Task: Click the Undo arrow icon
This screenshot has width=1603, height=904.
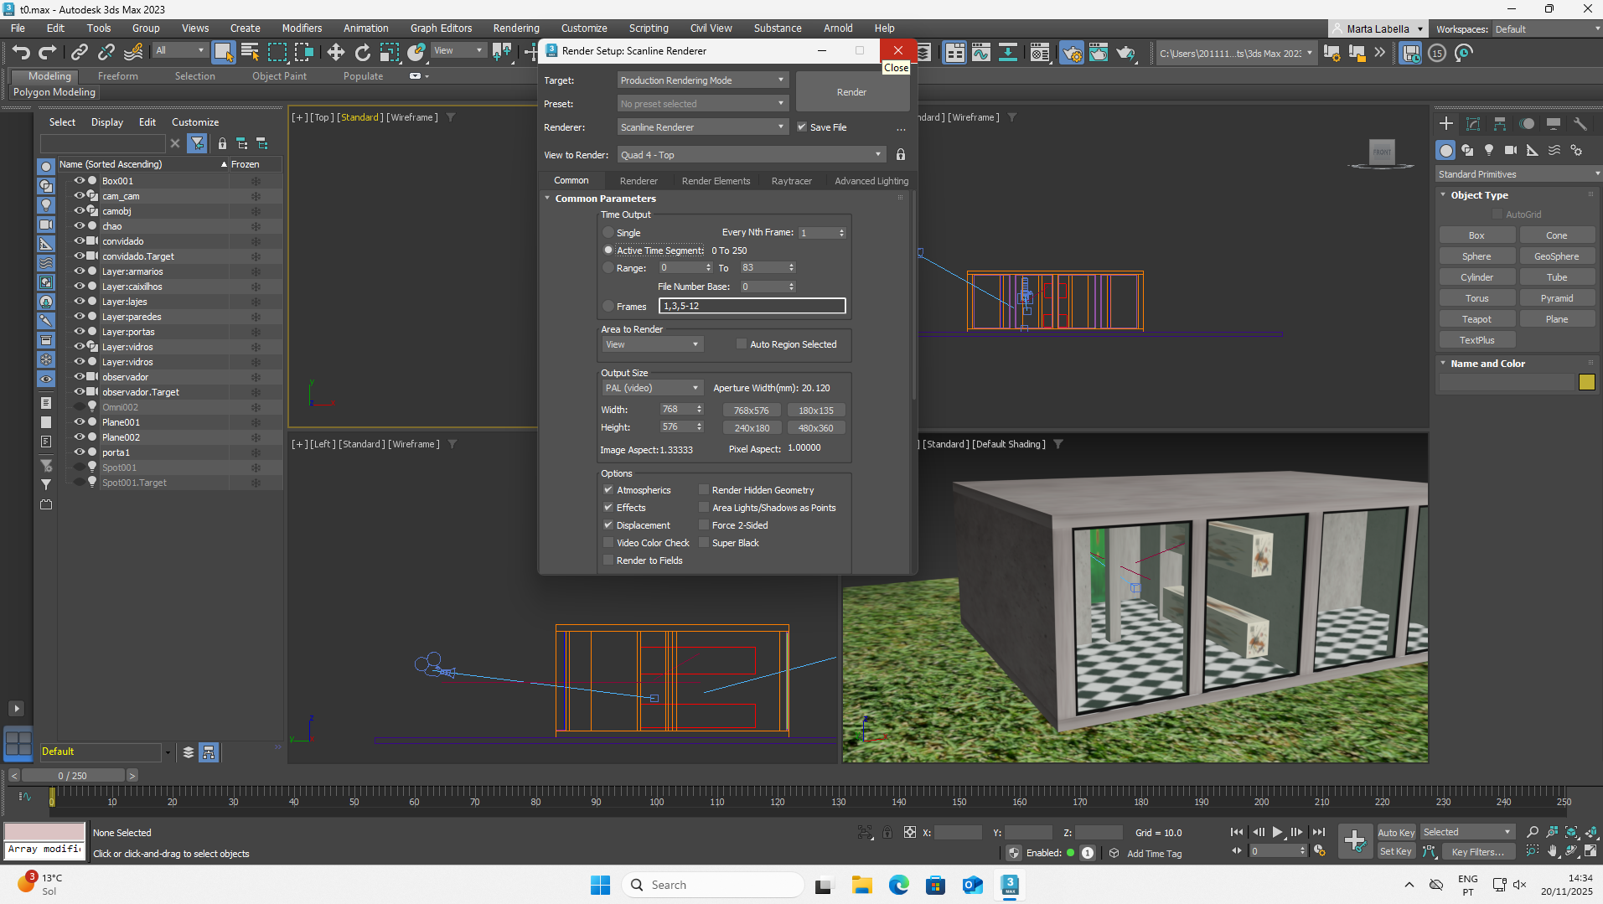Action: tap(21, 53)
